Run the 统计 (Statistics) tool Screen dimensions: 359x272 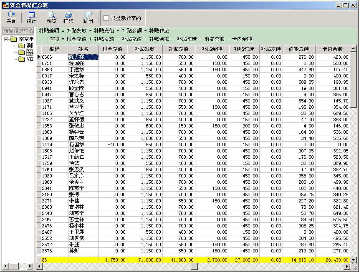click(x=31, y=17)
